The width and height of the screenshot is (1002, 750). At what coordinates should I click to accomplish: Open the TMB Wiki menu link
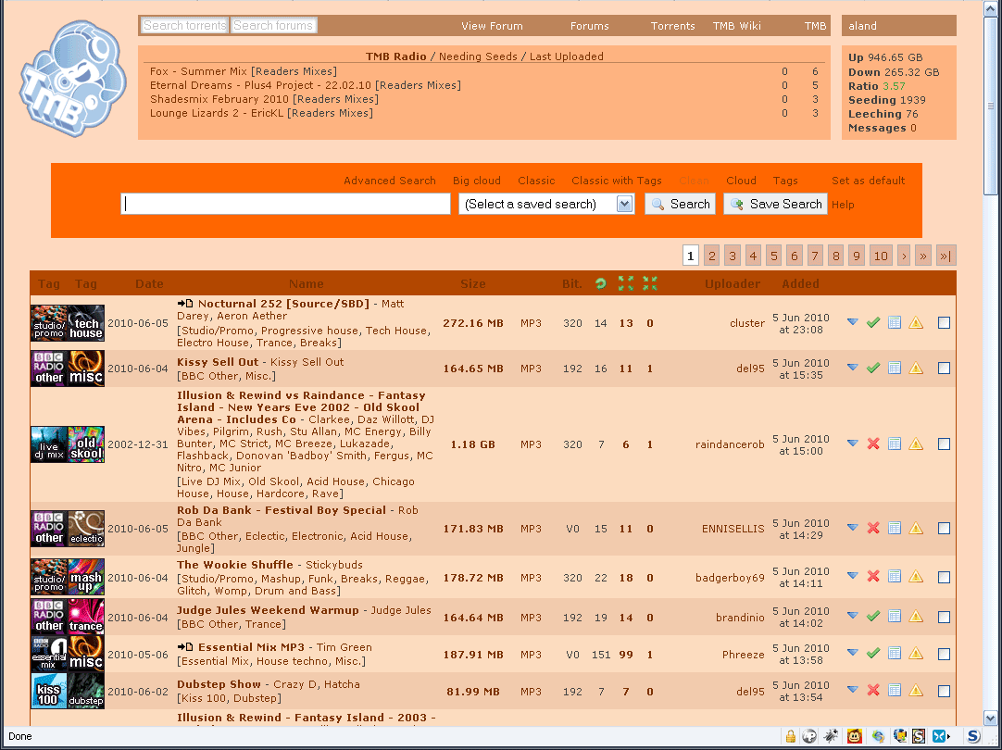736,26
